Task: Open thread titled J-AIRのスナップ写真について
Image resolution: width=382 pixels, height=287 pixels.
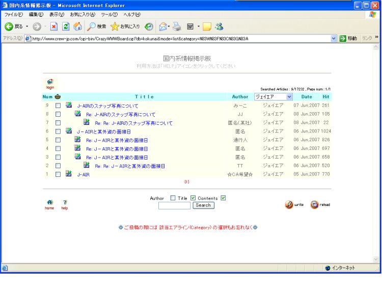Action: click(104, 106)
